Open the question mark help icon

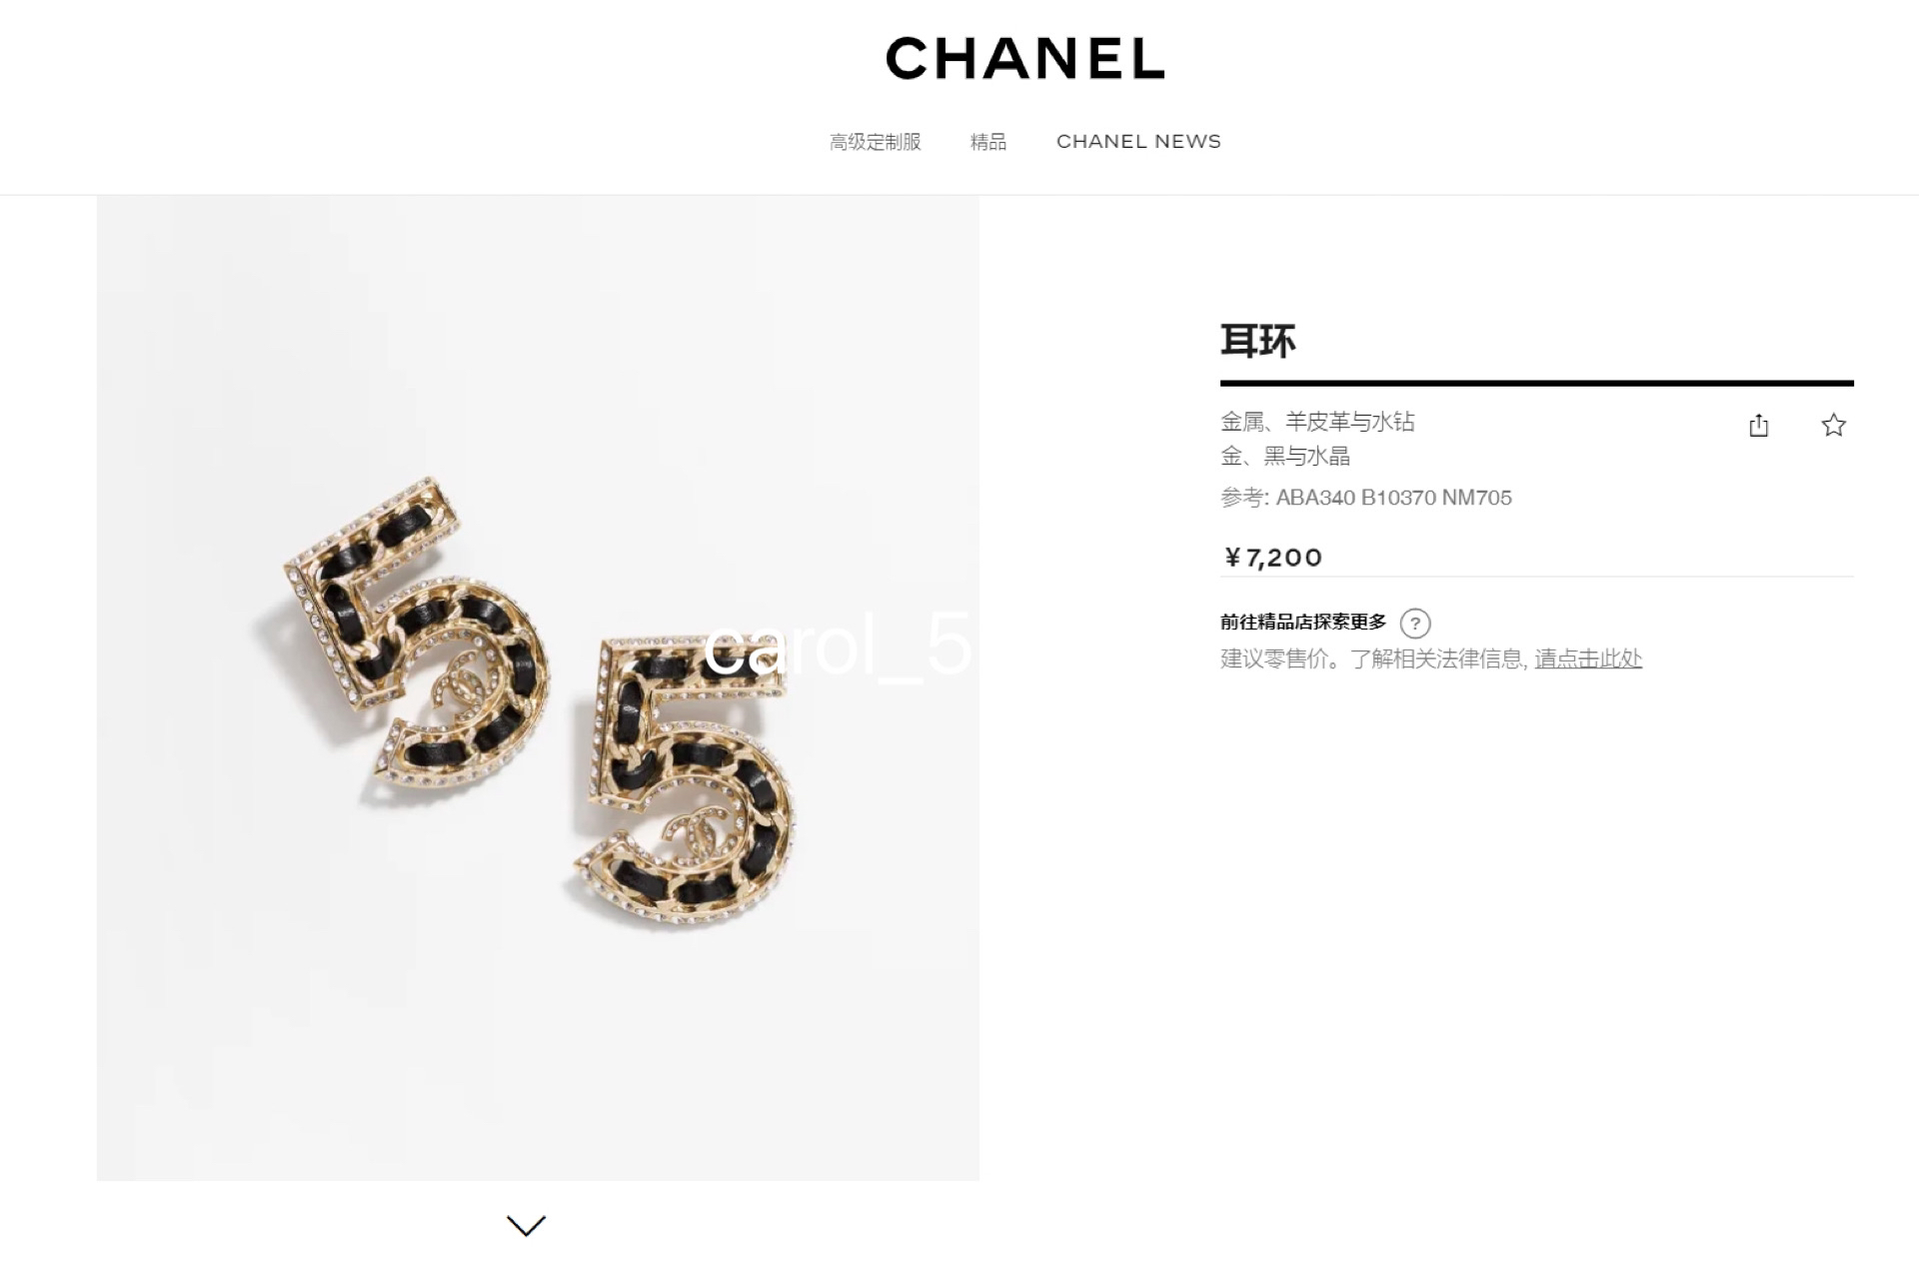1415,624
